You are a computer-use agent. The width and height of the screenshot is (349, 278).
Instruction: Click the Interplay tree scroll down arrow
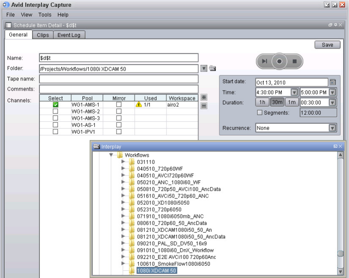(340, 272)
